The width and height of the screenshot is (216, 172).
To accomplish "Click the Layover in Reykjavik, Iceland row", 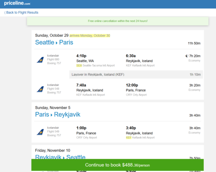I will (136, 74).
